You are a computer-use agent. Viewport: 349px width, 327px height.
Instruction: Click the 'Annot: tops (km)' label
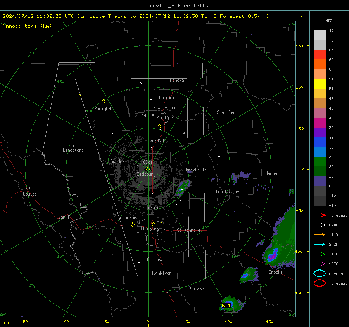point(27,26)
